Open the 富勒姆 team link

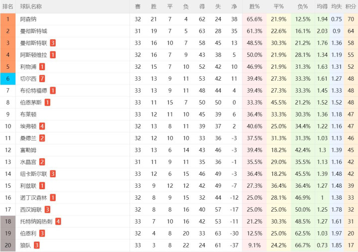click(x=28, y=150)
